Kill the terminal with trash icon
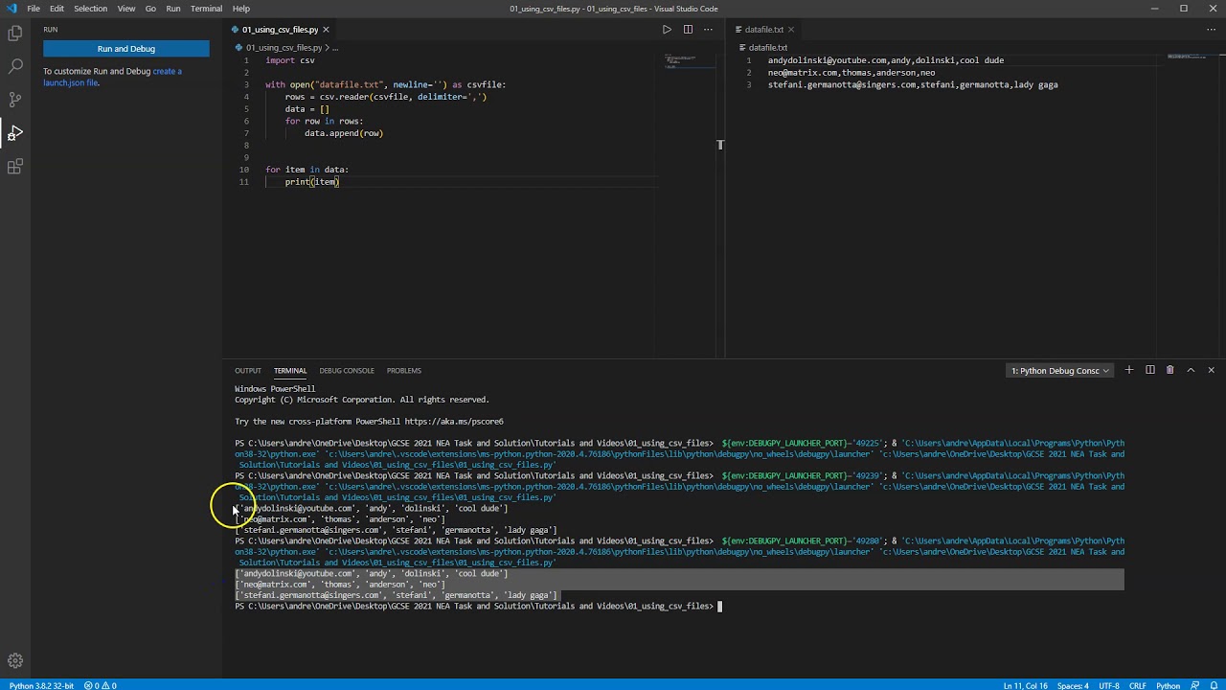The height and width of the screenshot is (690, 1226). point(1169,370)
